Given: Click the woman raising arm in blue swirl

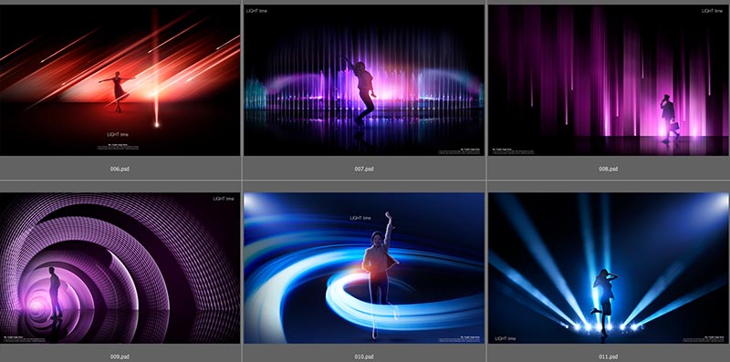Looking at the screenshot, I should point(381,274).
